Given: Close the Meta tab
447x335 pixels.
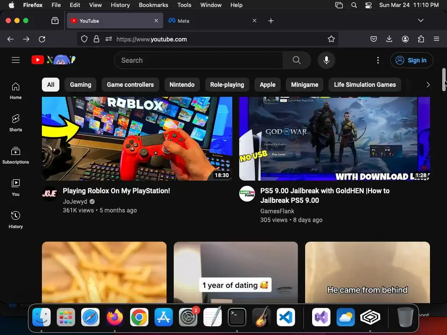Looking at the screenshot, I should tap(254, 21).
